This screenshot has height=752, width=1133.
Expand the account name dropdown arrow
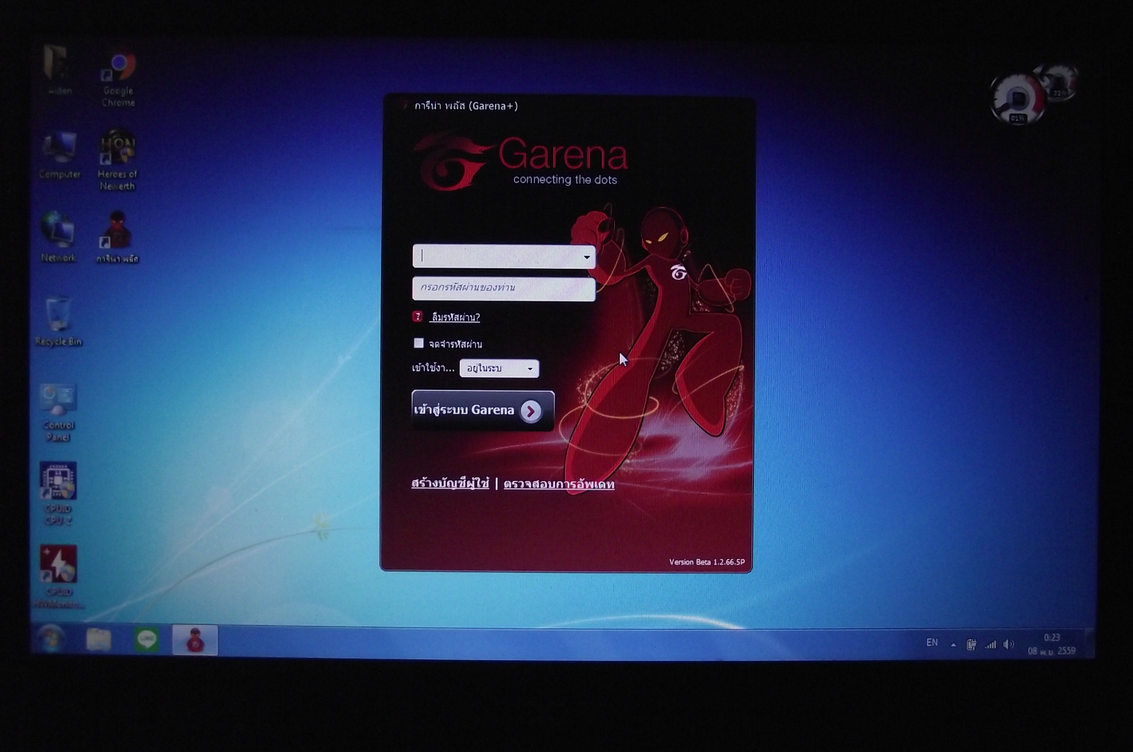586,257
